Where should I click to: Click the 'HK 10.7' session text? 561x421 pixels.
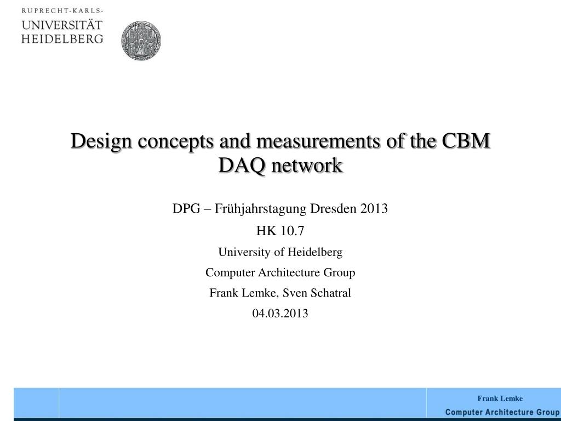tap(280, 231)
